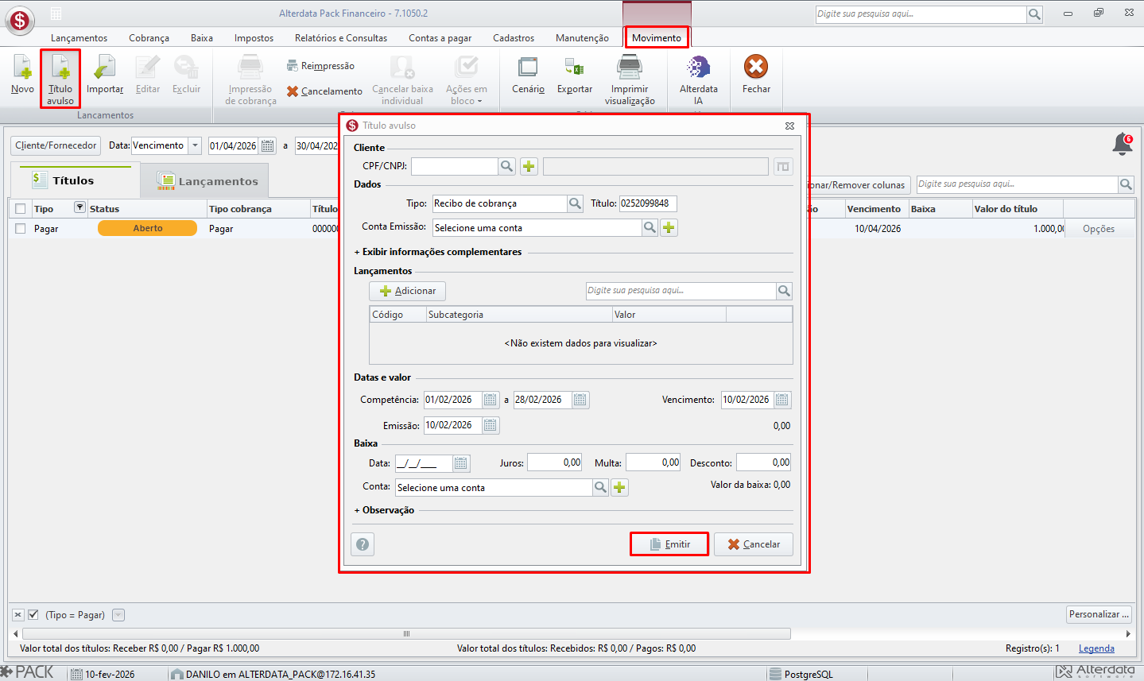Screen dimensions: 1144x681
Task: Click the help question mark button
Action: tap(363, 544)
